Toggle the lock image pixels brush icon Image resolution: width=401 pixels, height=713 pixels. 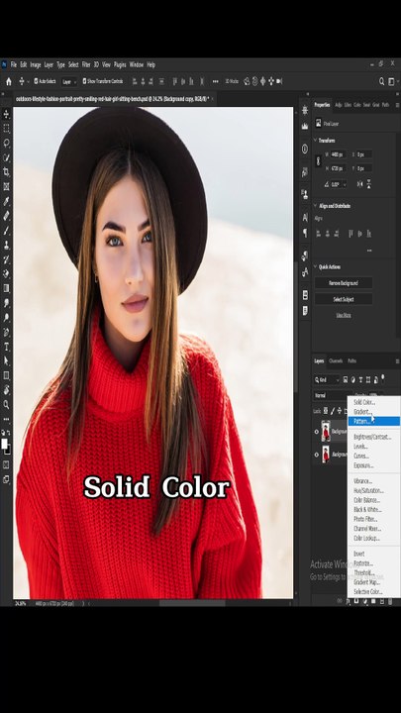pos(333,411)
